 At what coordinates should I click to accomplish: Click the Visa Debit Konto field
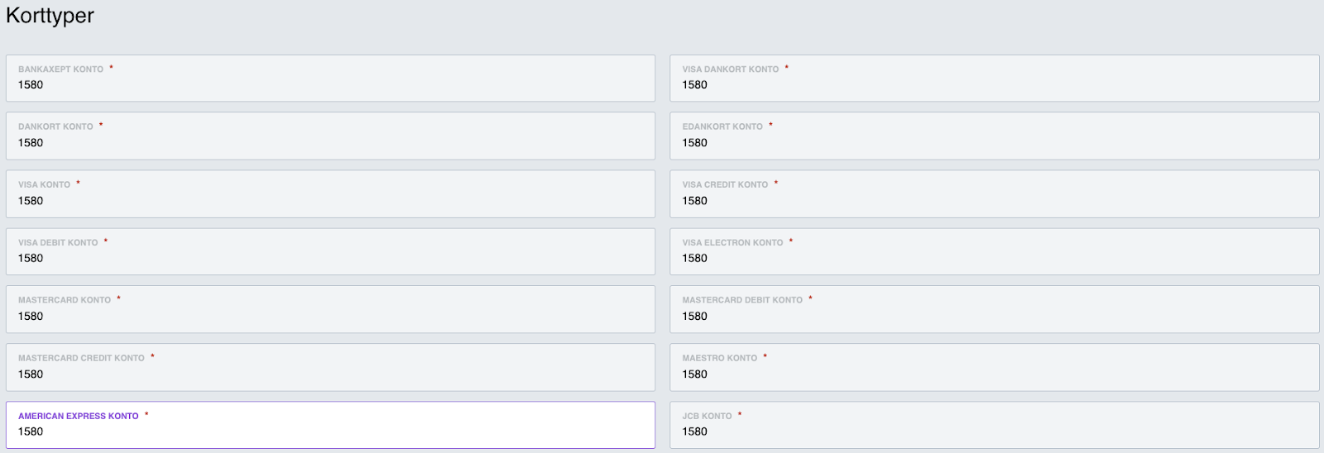(330, 252)
